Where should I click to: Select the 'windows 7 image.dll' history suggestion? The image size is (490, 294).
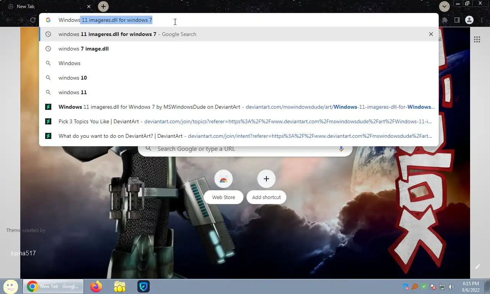click(x=239, y=49)
